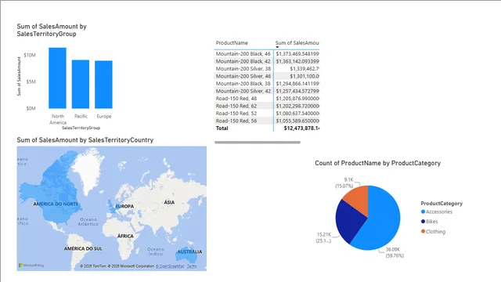Click the Total row label
Screen dimensions: 501x282
(222, 128)
